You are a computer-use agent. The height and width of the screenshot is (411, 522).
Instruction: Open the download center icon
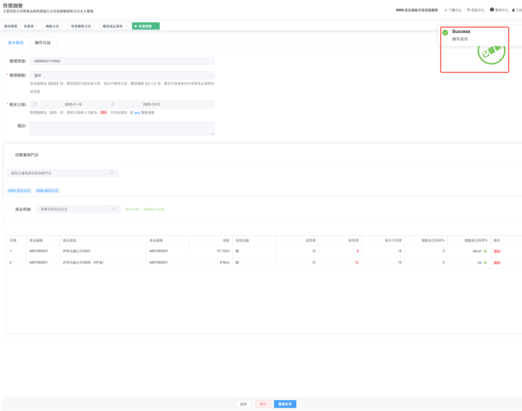pyautogui.click(x=446, y=10)
